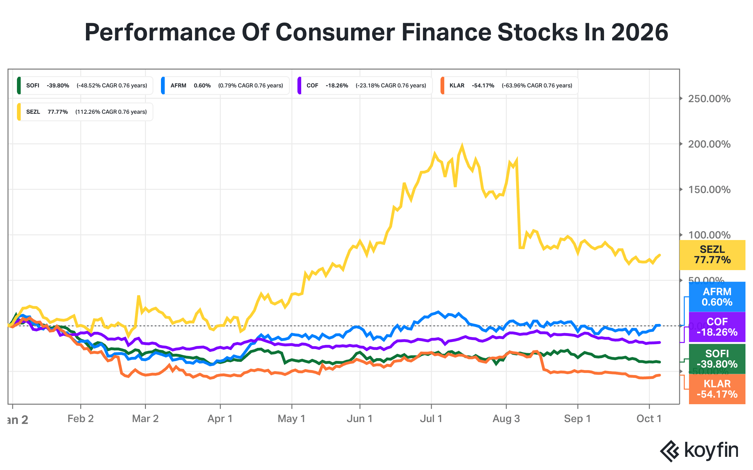753x470 pixels.
Task: Click the SOFI -39.80% axis price tag
Action: (x=717, y=359)
